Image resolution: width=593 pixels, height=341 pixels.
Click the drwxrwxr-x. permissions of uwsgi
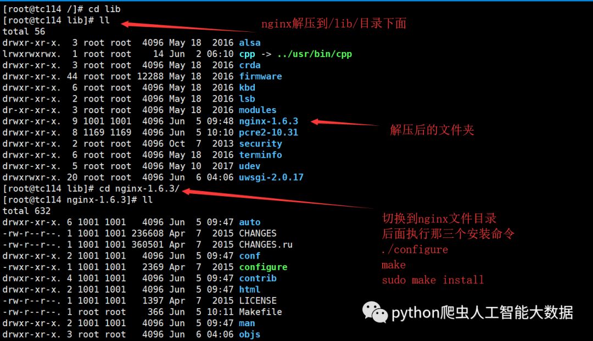pos(31,177)
